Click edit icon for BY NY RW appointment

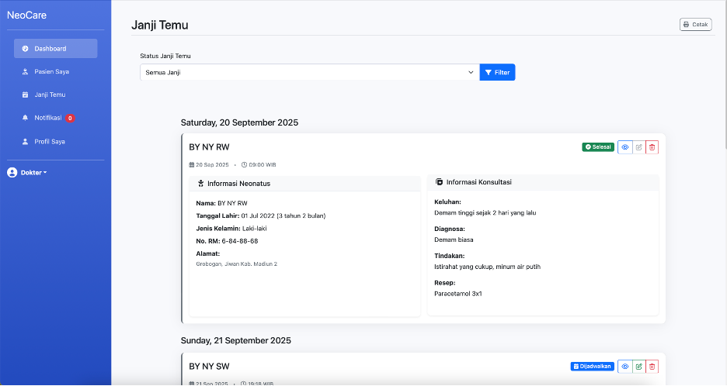pyautogui.click(x=638, y=147)
